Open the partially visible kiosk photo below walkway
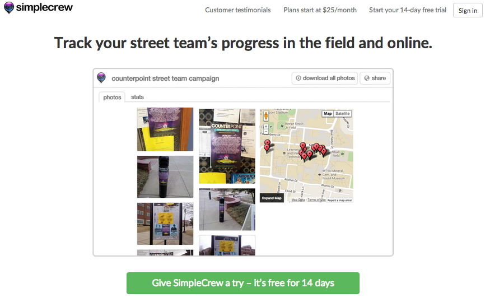Image resolution: width=490 pixels, height=302 pixels. click(x=227, y=245)
